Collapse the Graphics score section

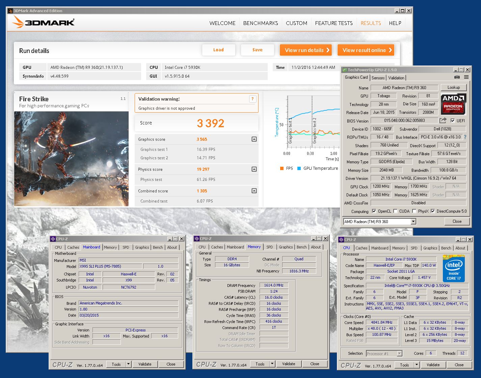pyautogui.click(x=254, y=139)
